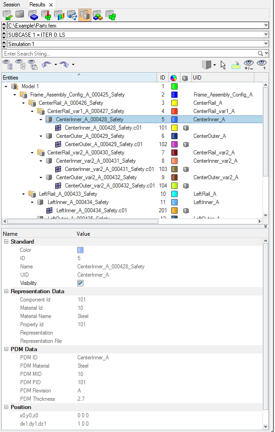Image resolution: width=275 pixels, height=432 pixels.
Task: Click the show/hide plus-minus eye icon
Action: [248, 65]
